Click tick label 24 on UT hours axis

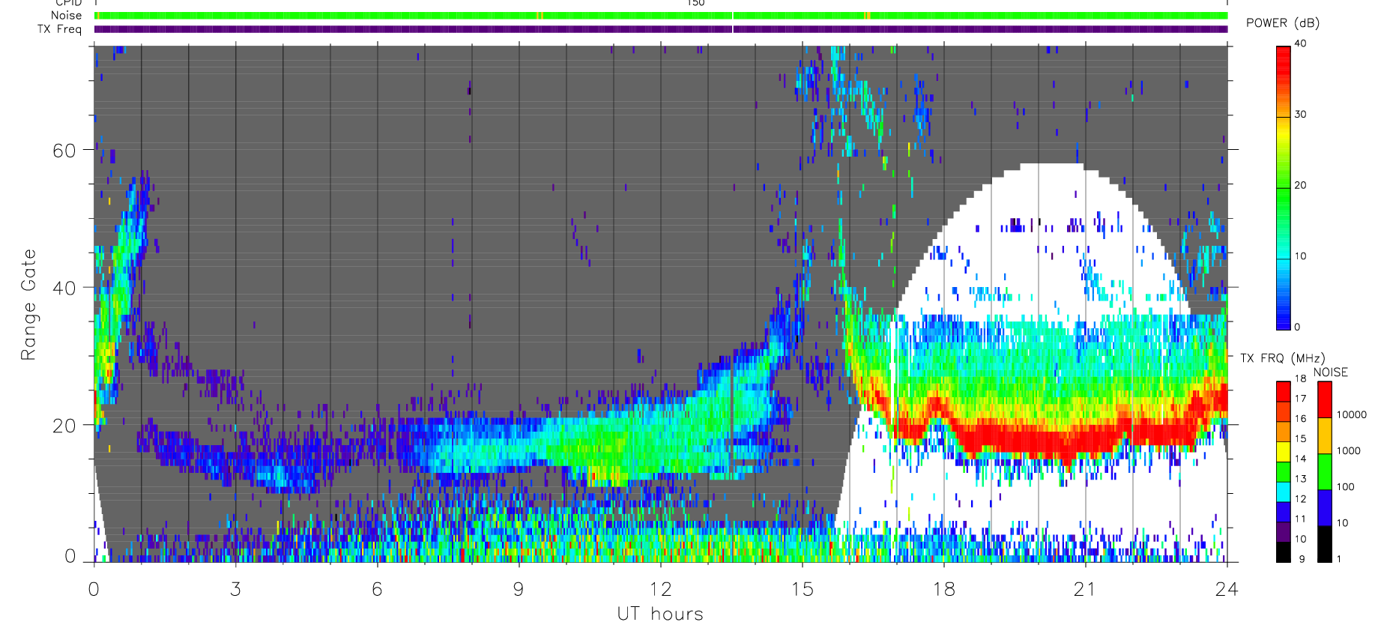(1227, 589)
